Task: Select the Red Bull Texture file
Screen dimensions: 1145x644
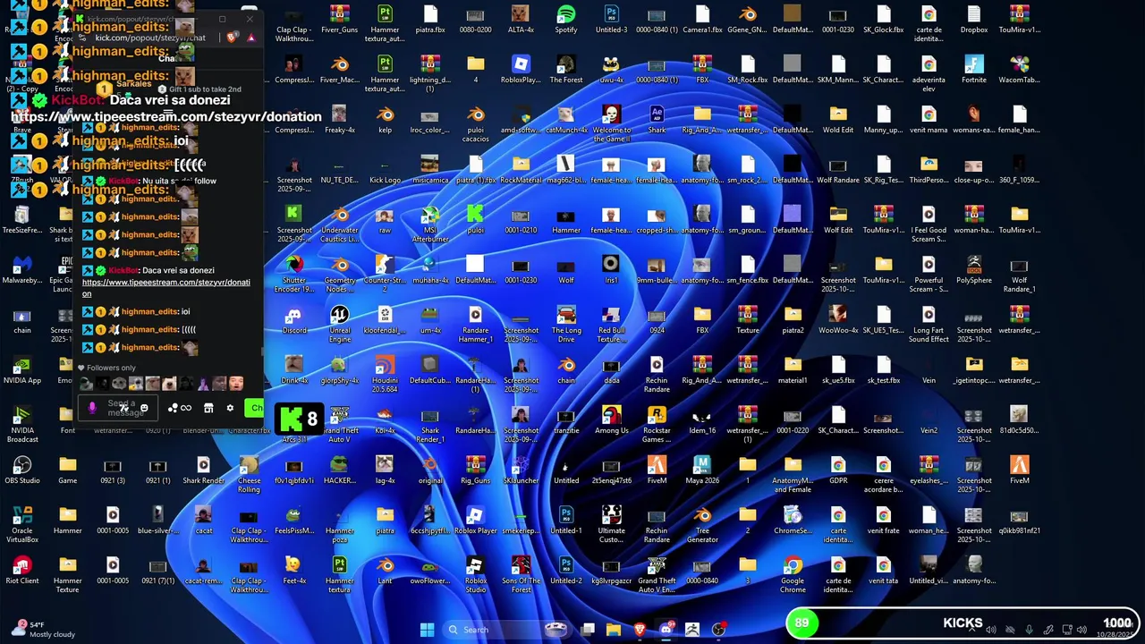Action: coord(611,326)
